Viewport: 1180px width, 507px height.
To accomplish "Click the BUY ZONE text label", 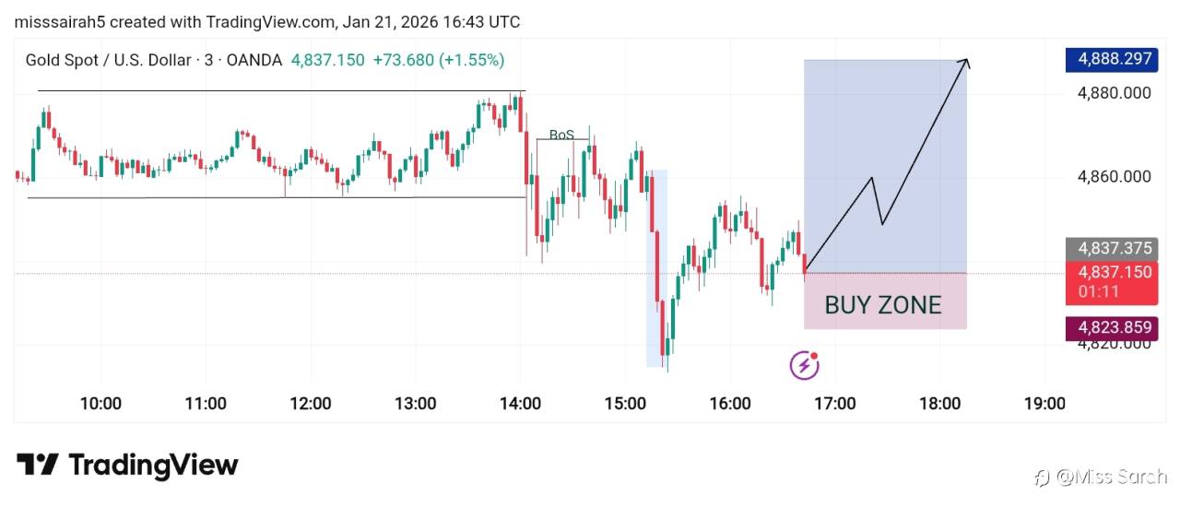I will point(883,305).
